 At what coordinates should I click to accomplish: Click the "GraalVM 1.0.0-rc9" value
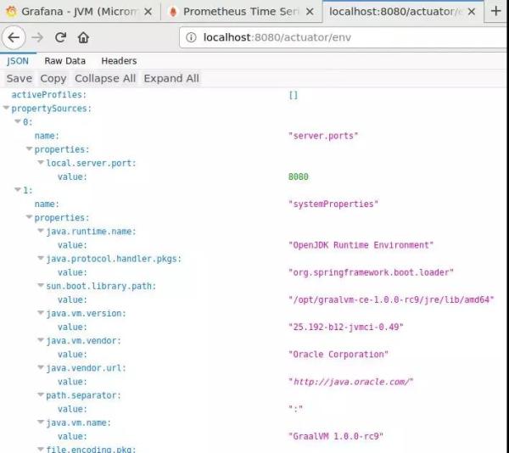click(x=336, y=436)
